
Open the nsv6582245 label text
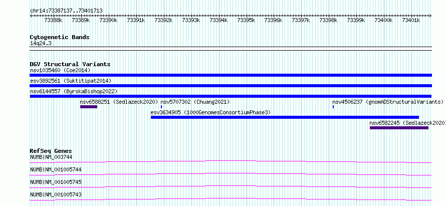[x=407, y=123]
